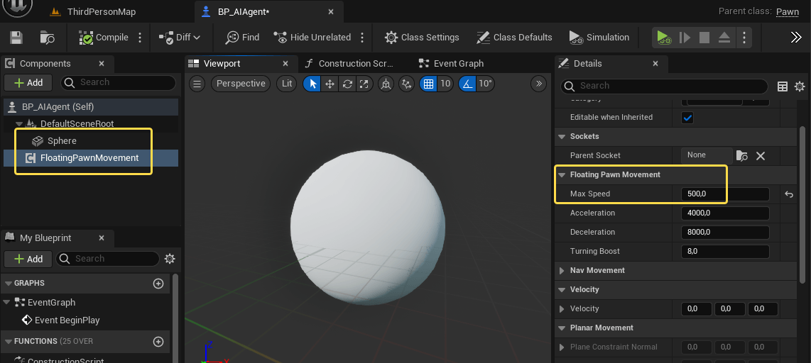This screenshot has width=811, height=363.
Task: Activate the Select arrow tool in viewport
Action: (312, 84)
